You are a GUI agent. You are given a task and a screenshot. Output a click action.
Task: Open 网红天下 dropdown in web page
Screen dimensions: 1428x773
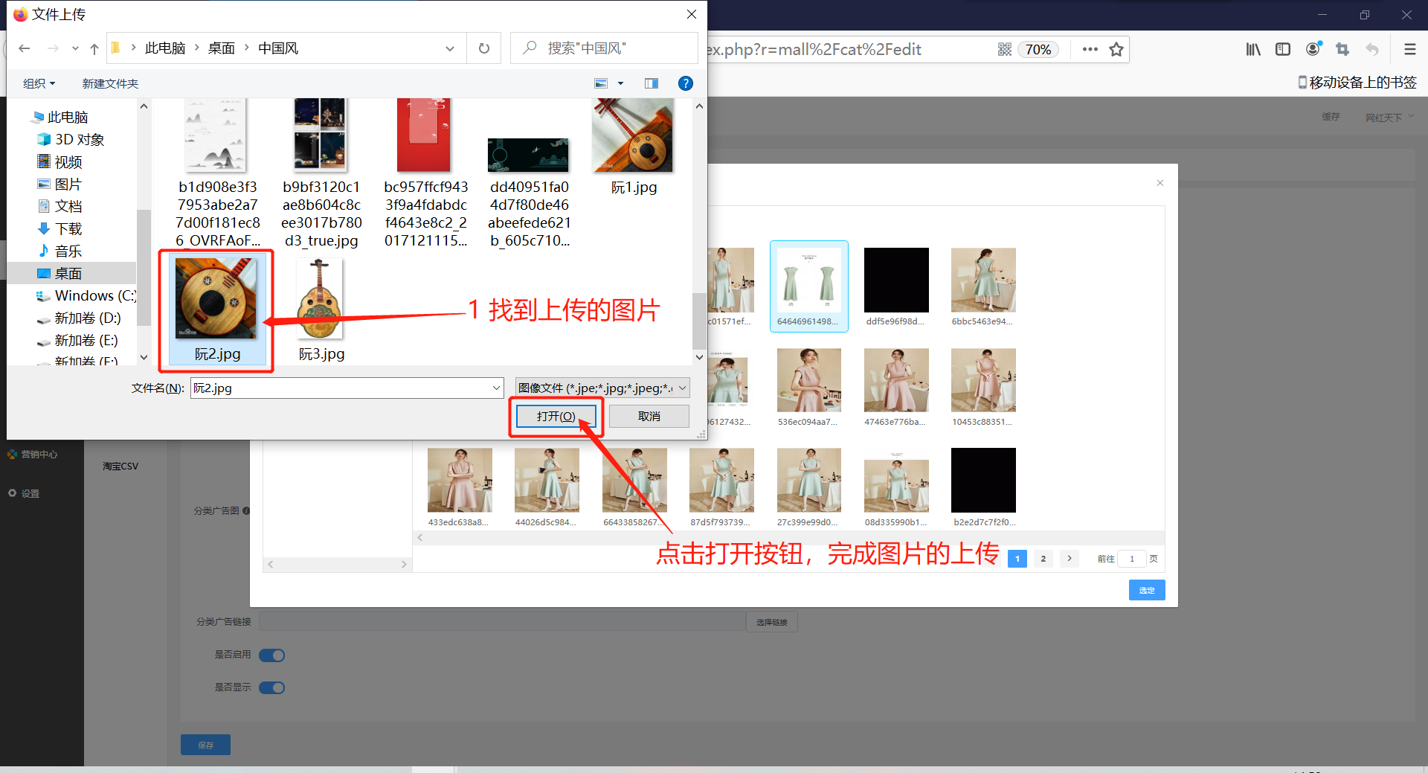pos(1389,118)
